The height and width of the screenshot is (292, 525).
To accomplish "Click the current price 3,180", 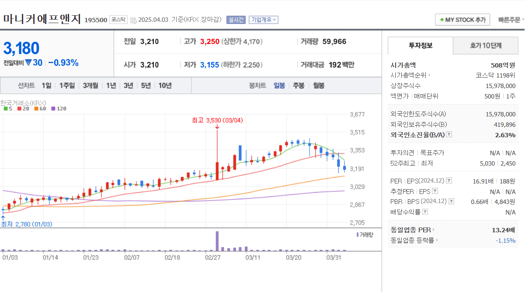I will [21, 48].
